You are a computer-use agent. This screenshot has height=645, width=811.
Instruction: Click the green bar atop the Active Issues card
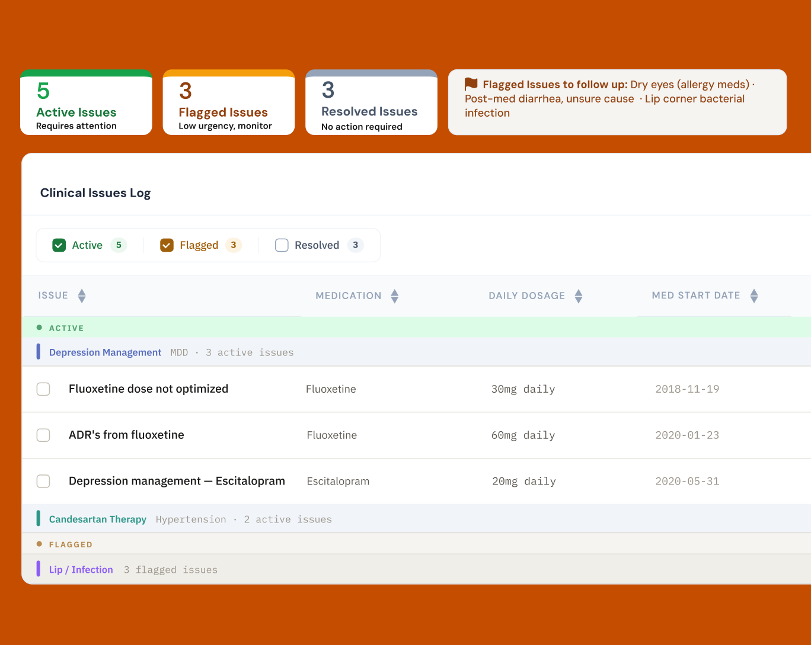pos(86,72)
